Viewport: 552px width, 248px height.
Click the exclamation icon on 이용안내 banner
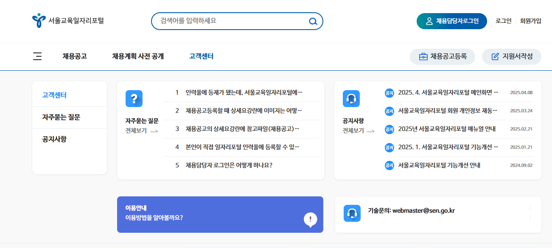(311, 219)
